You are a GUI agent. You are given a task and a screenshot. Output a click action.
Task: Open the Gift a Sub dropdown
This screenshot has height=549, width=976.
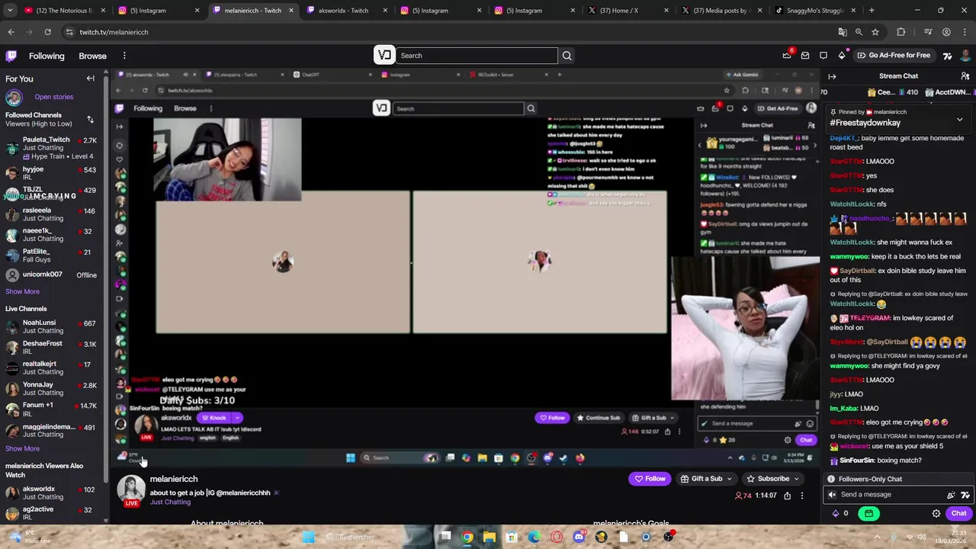coord(706,479)
